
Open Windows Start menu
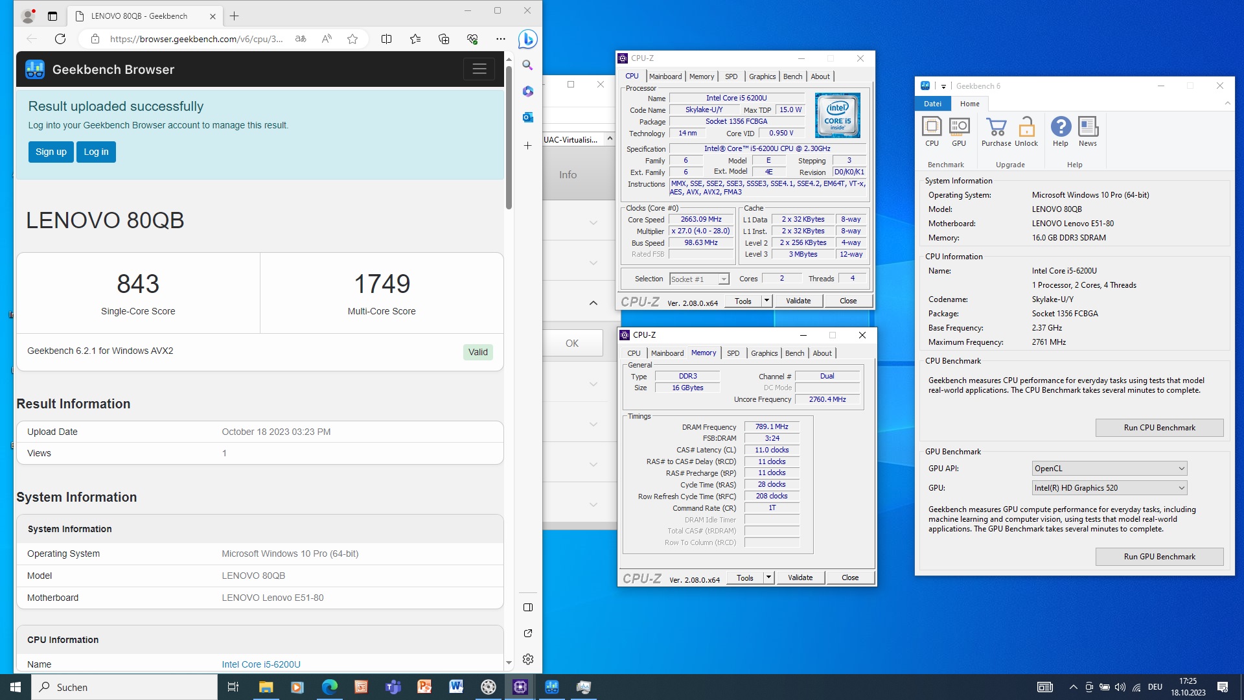[x=16, y=687]
